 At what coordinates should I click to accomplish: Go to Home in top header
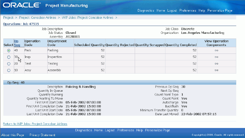click(x=161, y=10)
